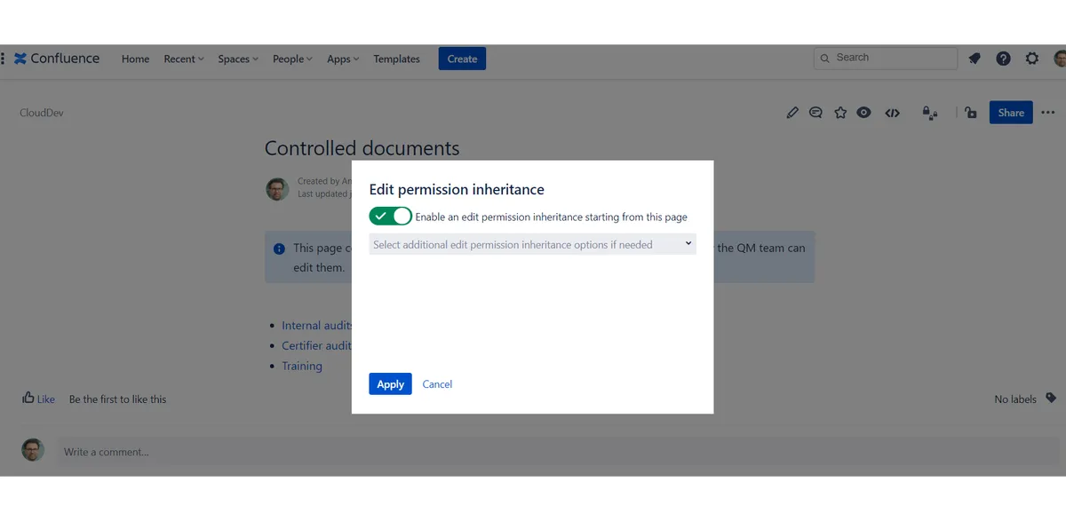Open inline comments speech bubble icon

(x=815, y=113)
